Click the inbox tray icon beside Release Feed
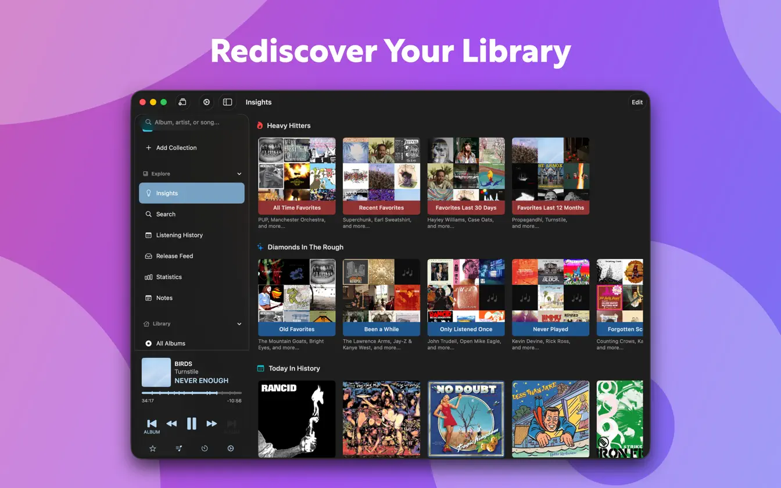Viewport: 781px width, 488px height. (x=148, y=256)
